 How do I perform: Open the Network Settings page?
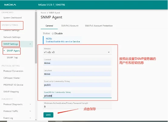point(12,37)
